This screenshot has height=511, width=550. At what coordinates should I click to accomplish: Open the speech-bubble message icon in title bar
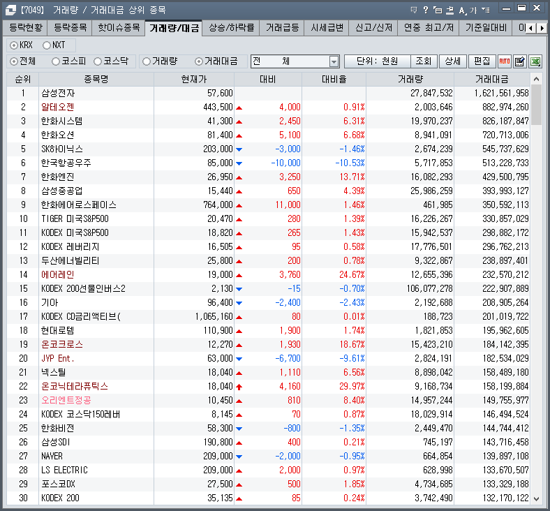414,10
